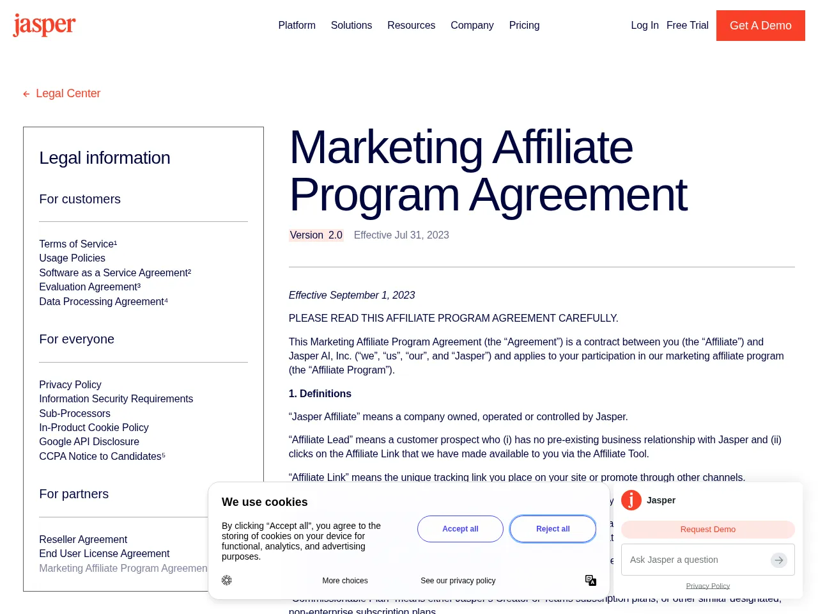
Task: Click the 'Legal information' sidebar title
Action: coord(105,158)
